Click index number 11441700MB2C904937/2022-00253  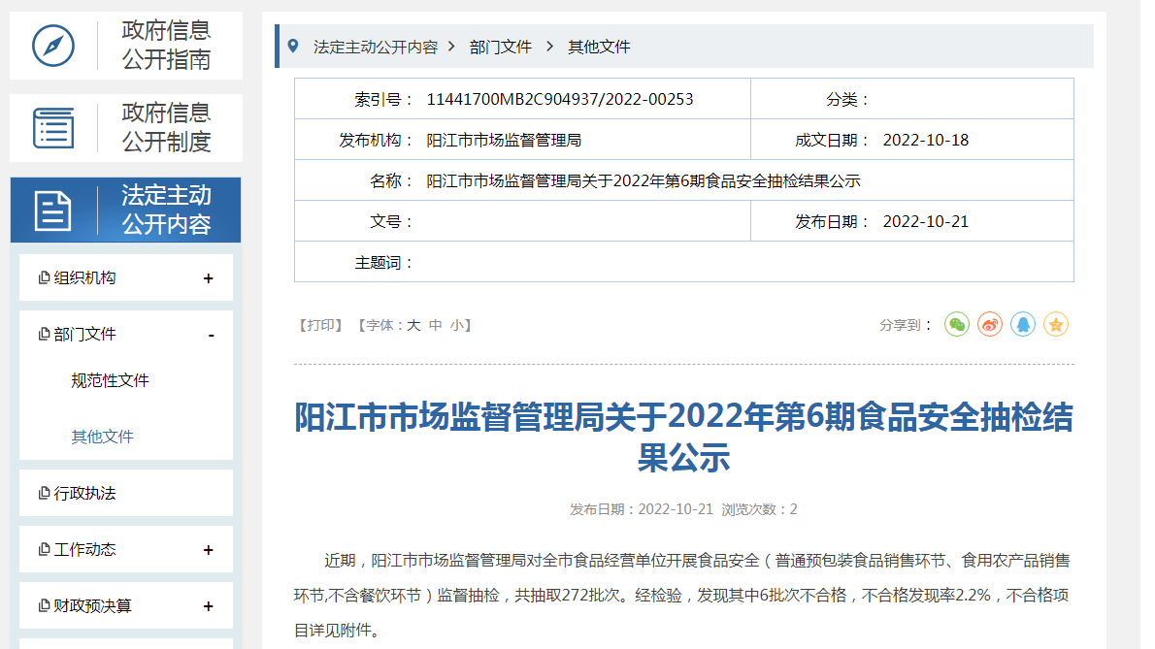[560, 99]
